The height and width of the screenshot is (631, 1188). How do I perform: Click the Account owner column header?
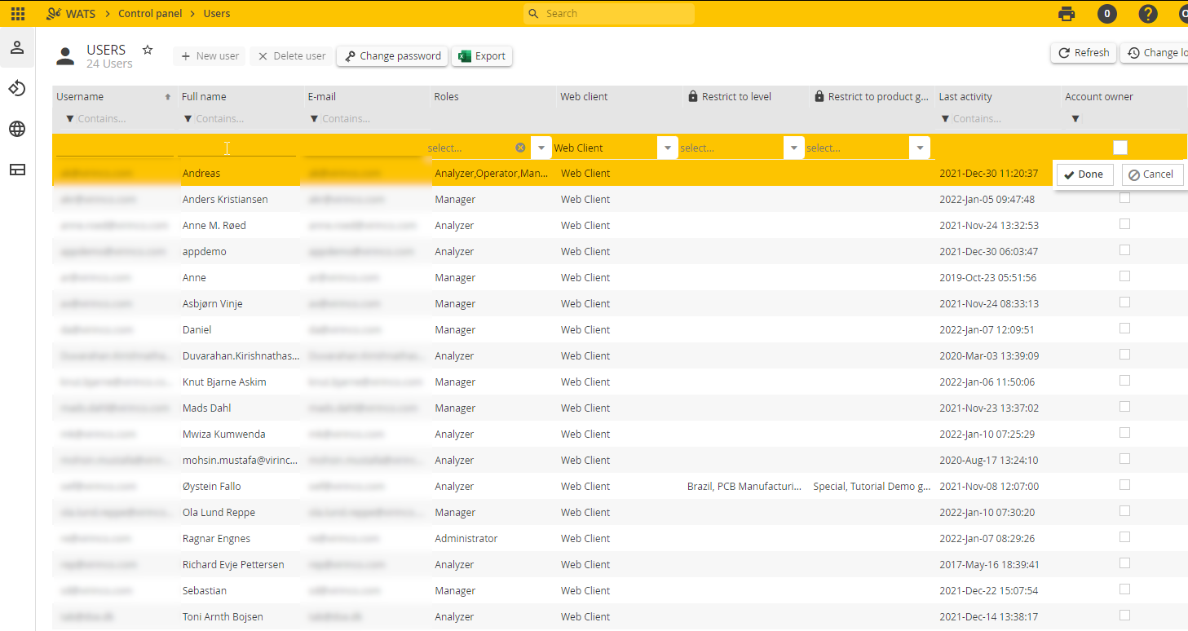pos(1099,96)
